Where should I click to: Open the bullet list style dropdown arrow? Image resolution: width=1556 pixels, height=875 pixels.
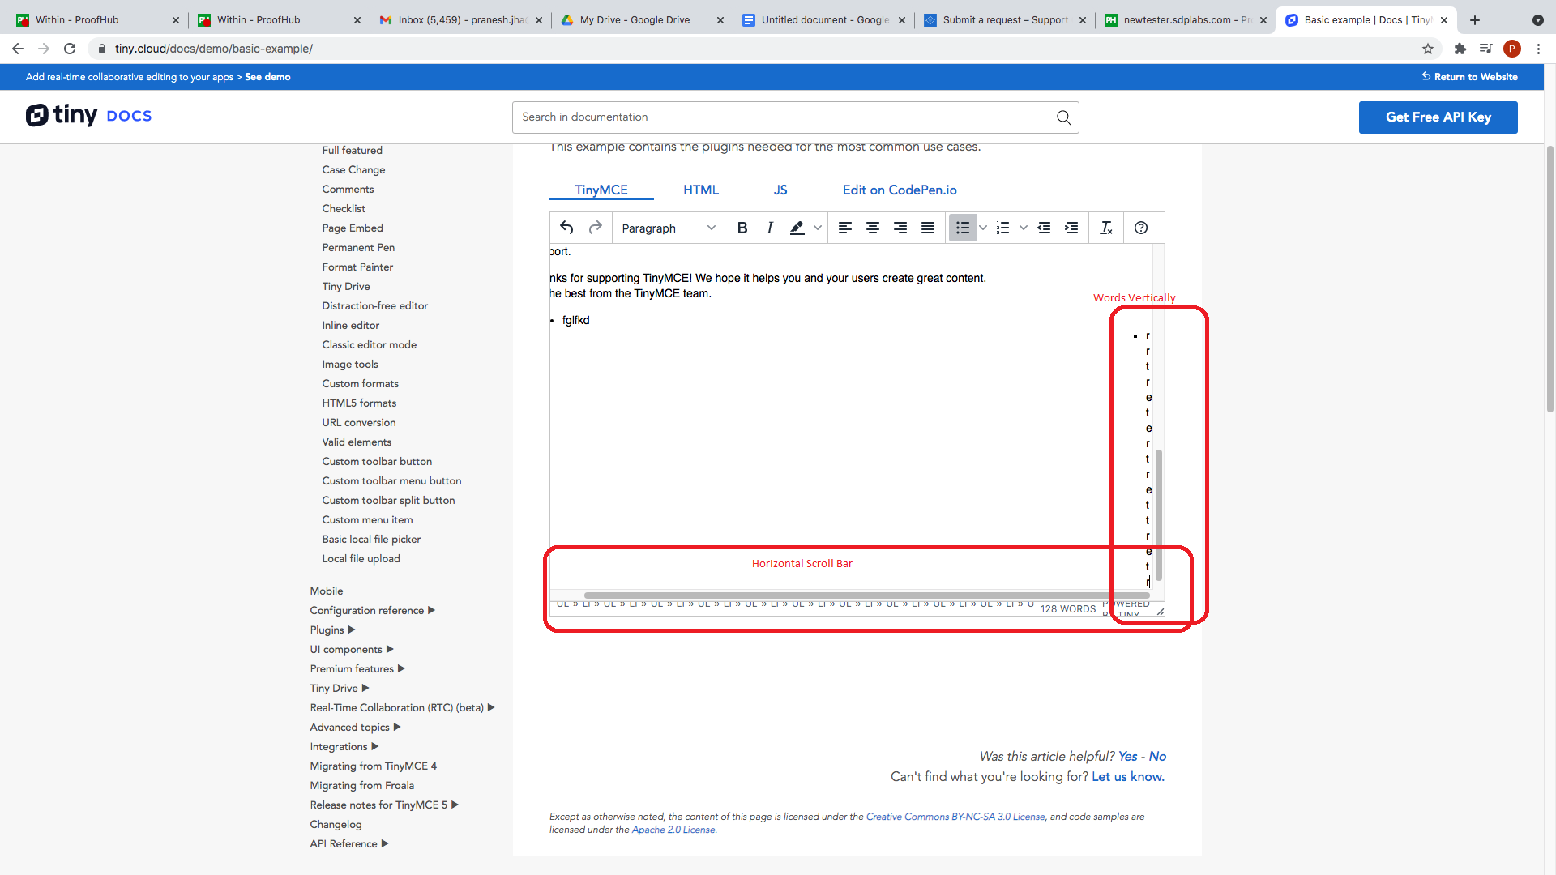[982, 228]
